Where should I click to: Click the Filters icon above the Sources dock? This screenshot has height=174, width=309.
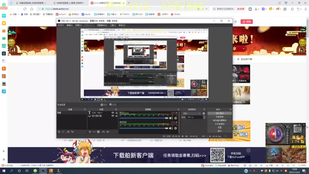coord(113,105)
